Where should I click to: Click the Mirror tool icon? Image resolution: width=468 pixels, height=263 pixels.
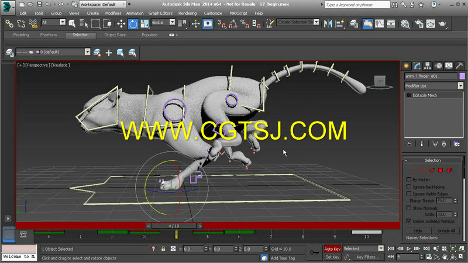tap(328, 23)
